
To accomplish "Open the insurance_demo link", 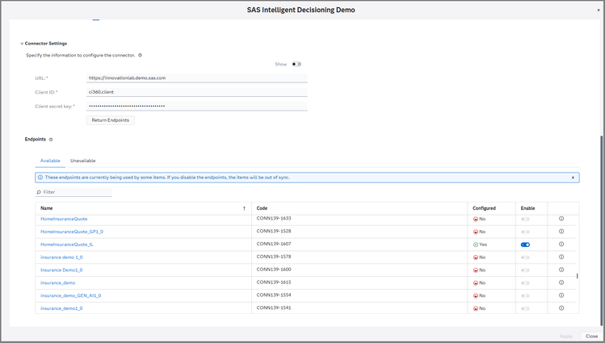I will coord(58,283).
